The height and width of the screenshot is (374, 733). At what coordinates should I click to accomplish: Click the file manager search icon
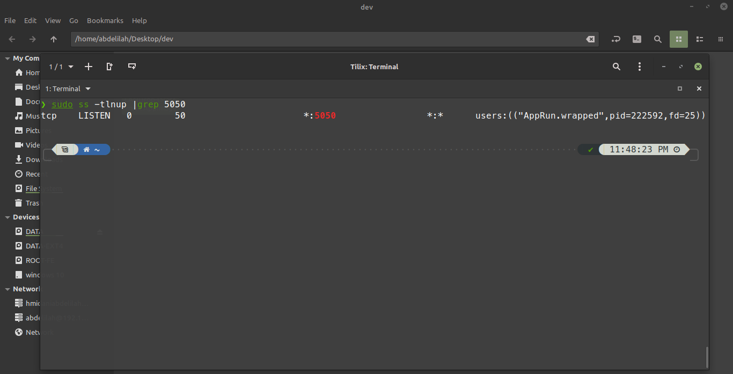point(657,39)
